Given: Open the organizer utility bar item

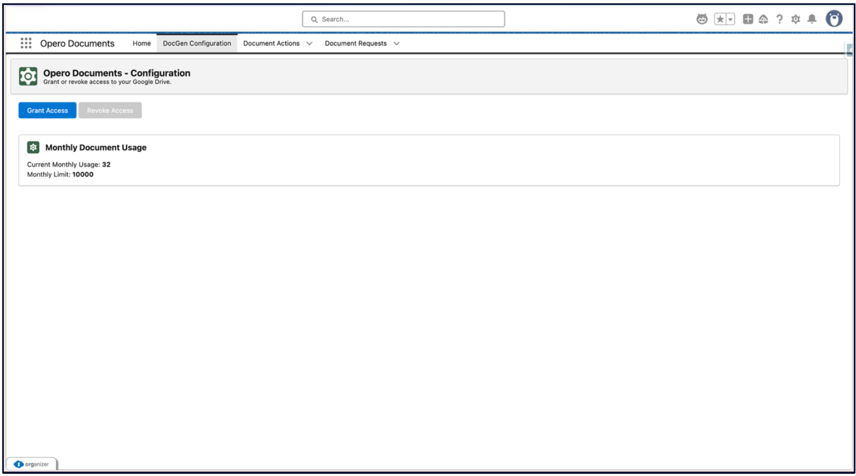Looking at the screenshot, I should coord(32,464).
